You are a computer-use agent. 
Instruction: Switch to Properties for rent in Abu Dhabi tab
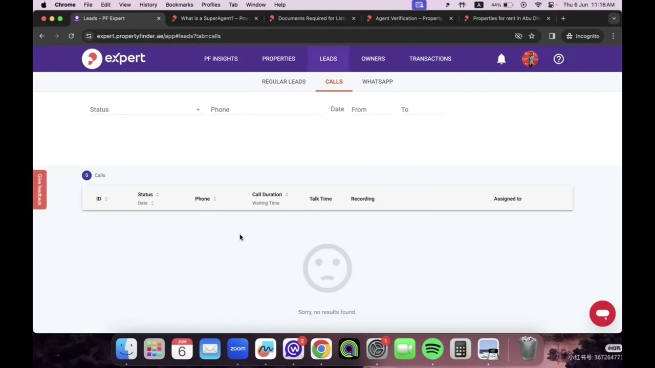coord(507,18)
